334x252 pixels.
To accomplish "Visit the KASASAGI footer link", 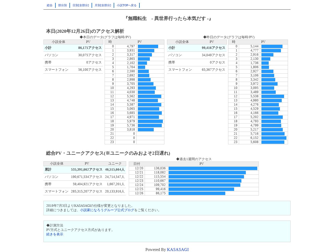I will (x=178, y=250).
